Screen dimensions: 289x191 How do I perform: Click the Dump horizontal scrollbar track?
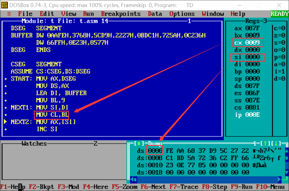[x=208, y=179]
